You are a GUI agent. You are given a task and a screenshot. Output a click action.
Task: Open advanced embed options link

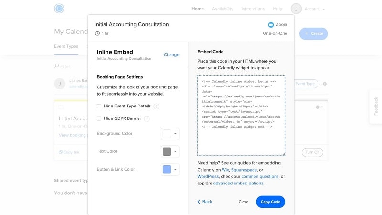coord(238,183)
